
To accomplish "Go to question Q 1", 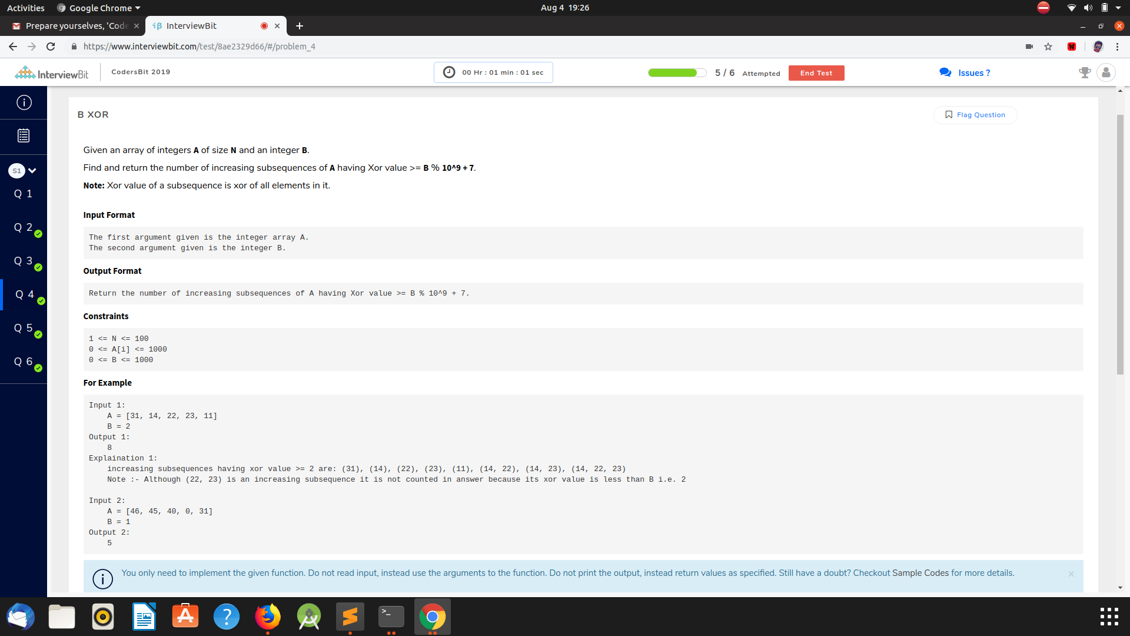I will click(24, 194).
